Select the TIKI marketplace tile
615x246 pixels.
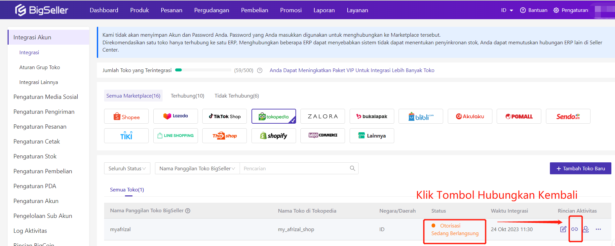pos(126,136)
